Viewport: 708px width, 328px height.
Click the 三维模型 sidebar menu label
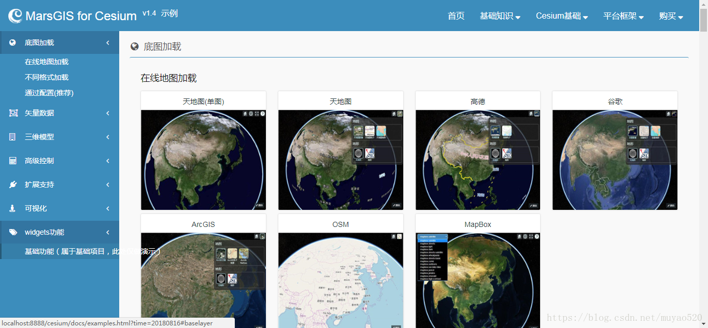click(39, 137)
